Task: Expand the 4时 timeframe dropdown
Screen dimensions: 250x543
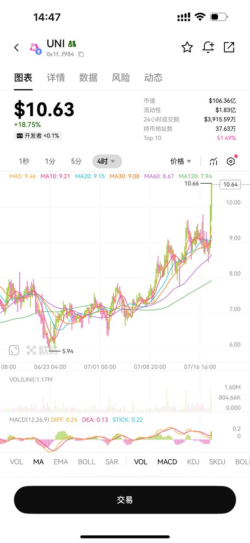Action: [107, 161]
